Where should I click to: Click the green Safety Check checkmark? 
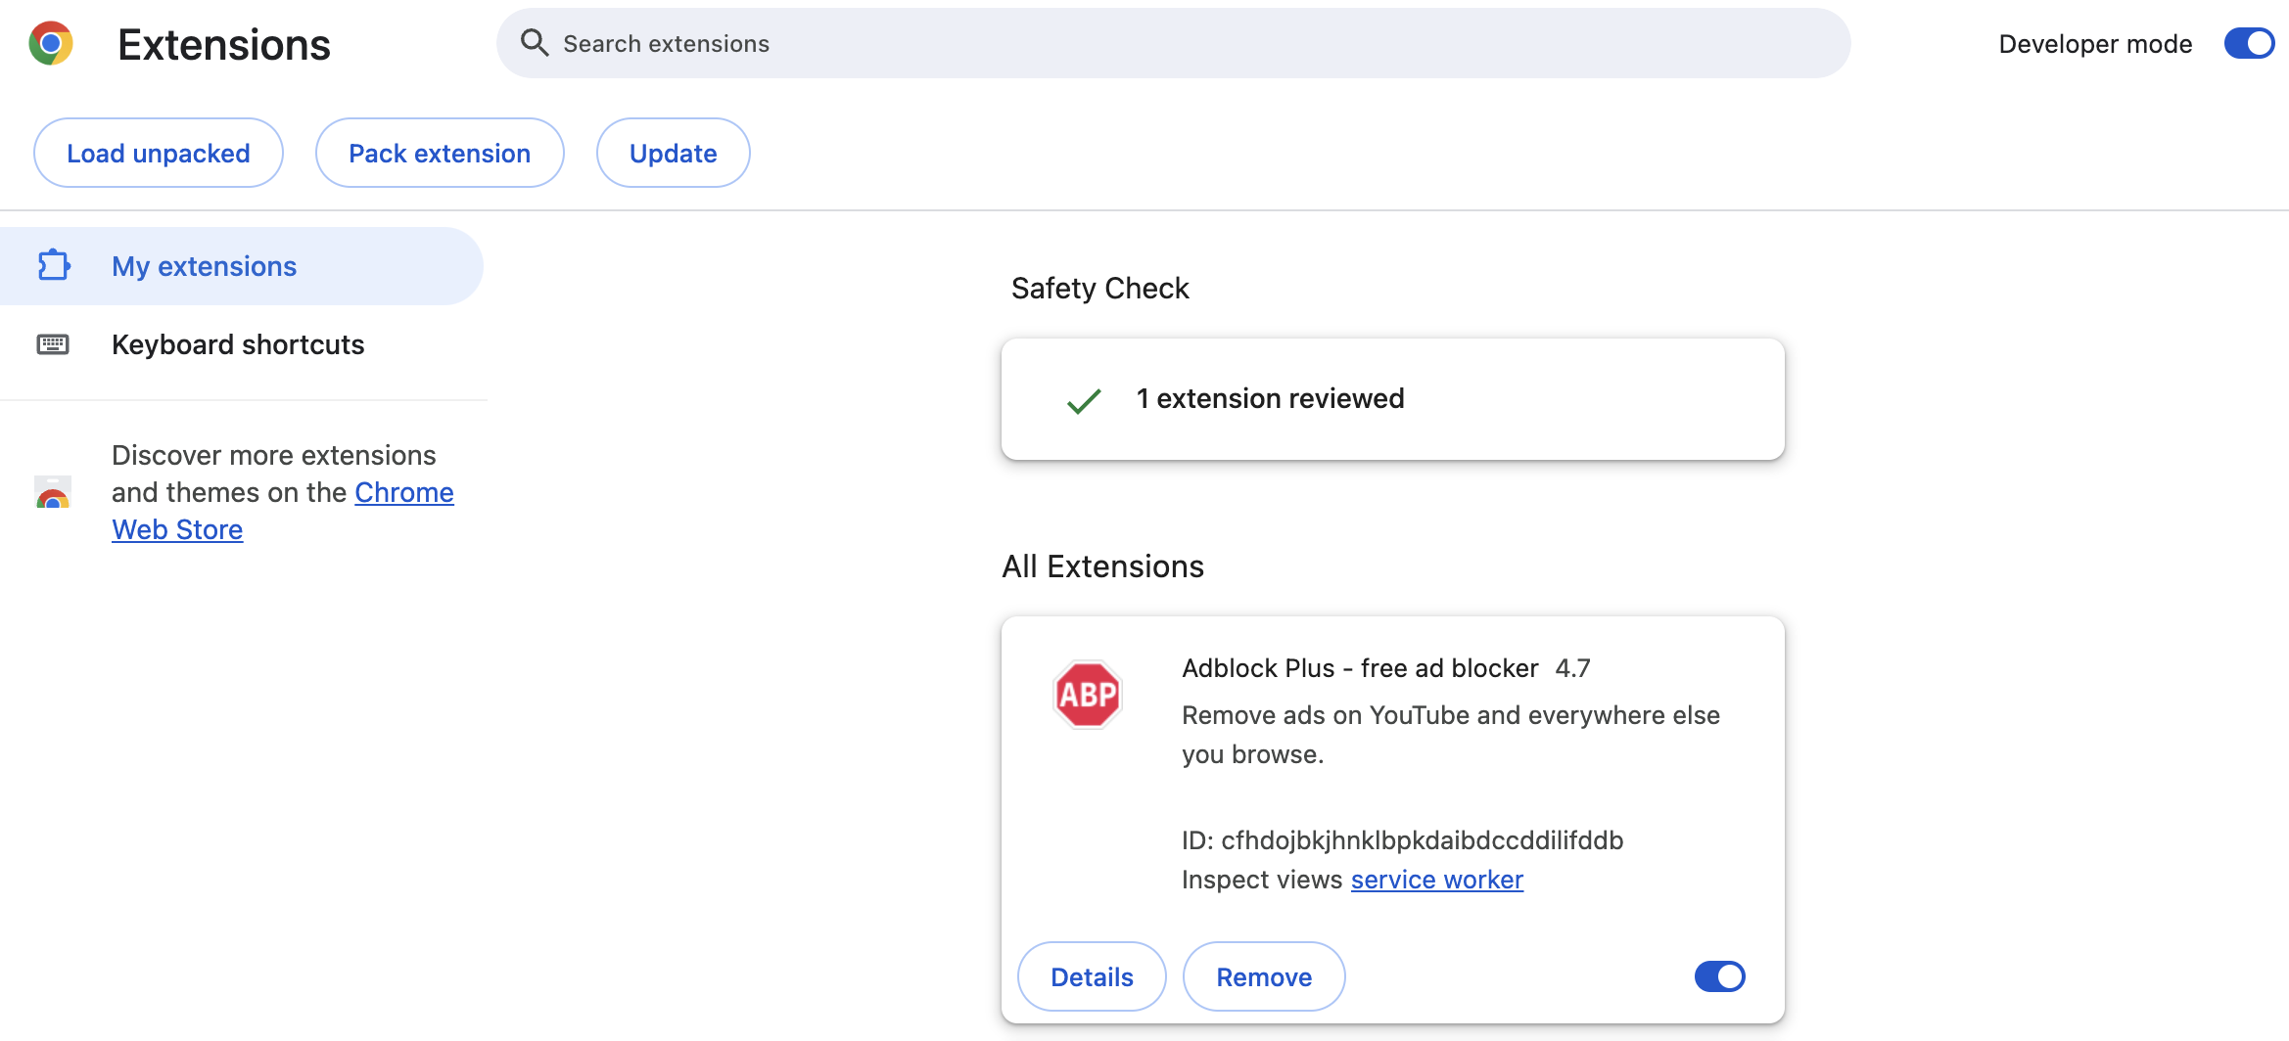coord(1084,400)
